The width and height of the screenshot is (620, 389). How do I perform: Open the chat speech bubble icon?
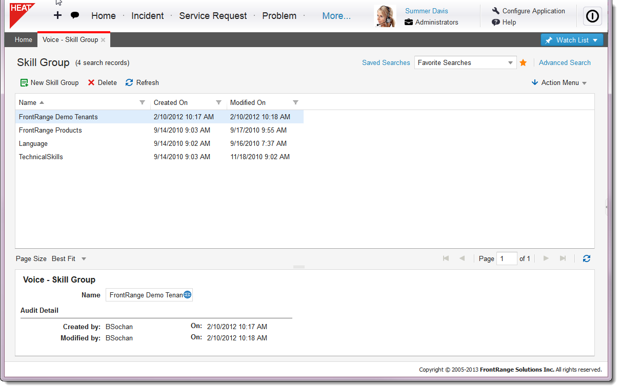[75, 15]
